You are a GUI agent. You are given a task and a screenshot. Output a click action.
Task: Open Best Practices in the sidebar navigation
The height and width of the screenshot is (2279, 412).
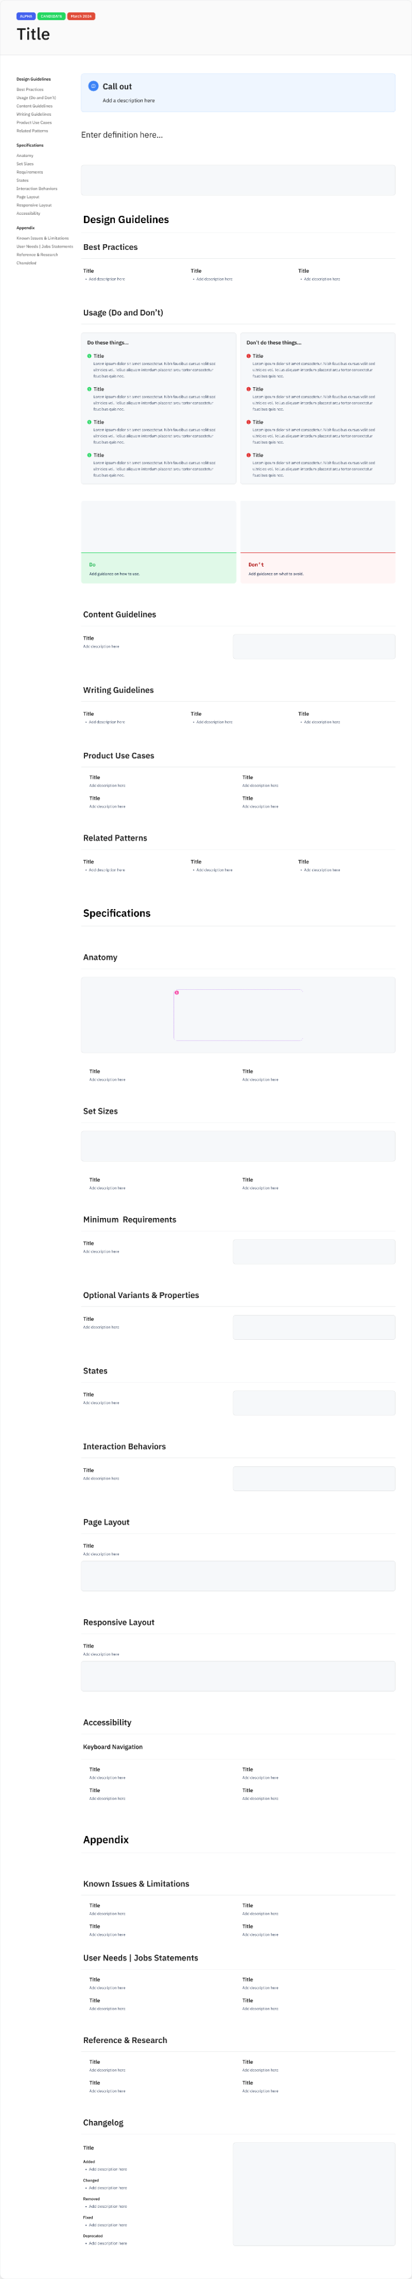[30, 90]
